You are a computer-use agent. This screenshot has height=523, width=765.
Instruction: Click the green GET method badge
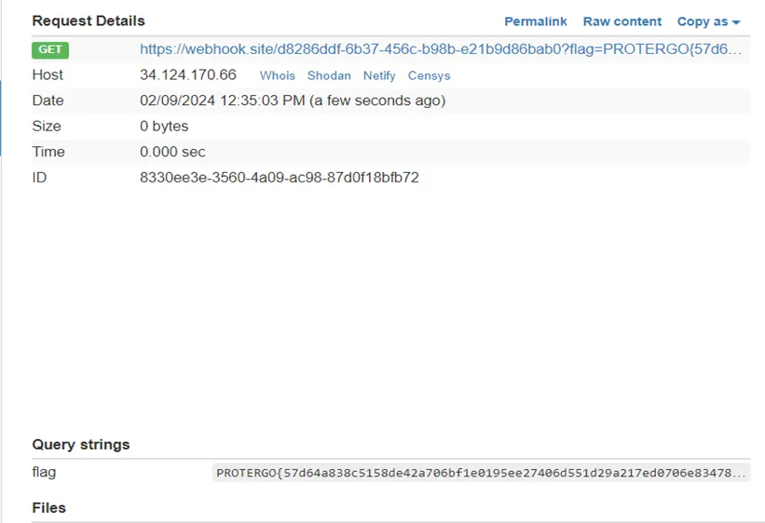click(x=50, y=49)
